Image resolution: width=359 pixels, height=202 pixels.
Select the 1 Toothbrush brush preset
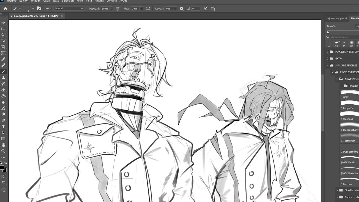tap(349, 137)
